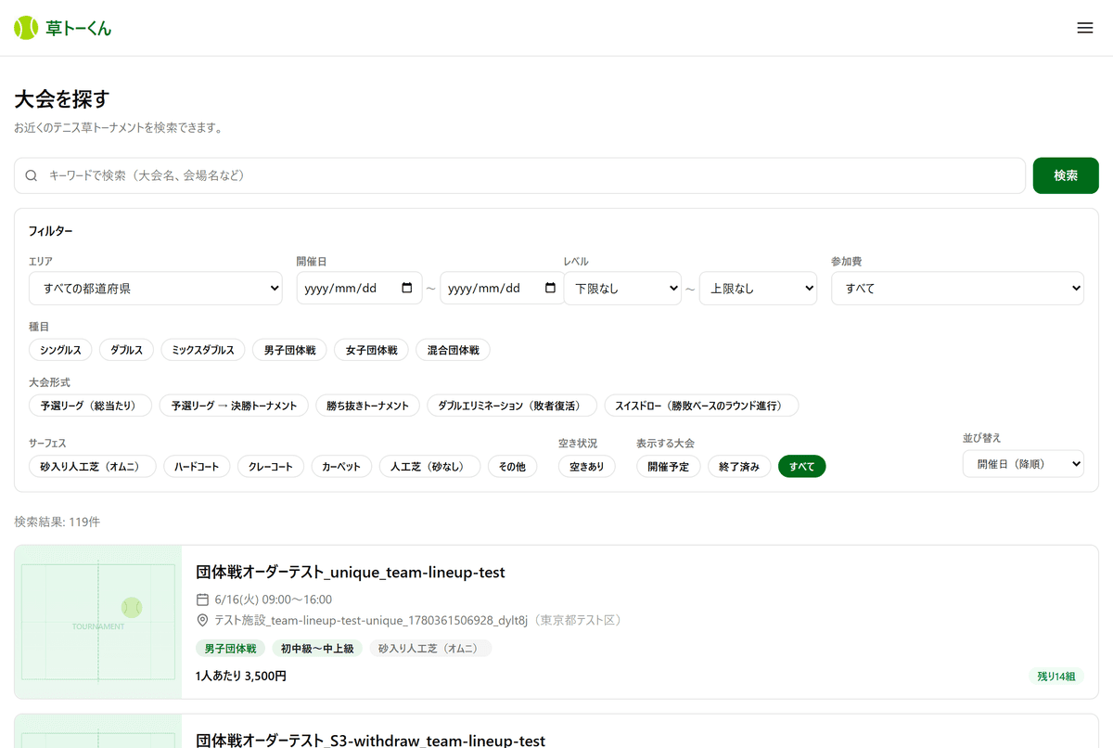Click the 大会を探す heading
Viewport: 1113px width, 748px height.
[62, 98]
